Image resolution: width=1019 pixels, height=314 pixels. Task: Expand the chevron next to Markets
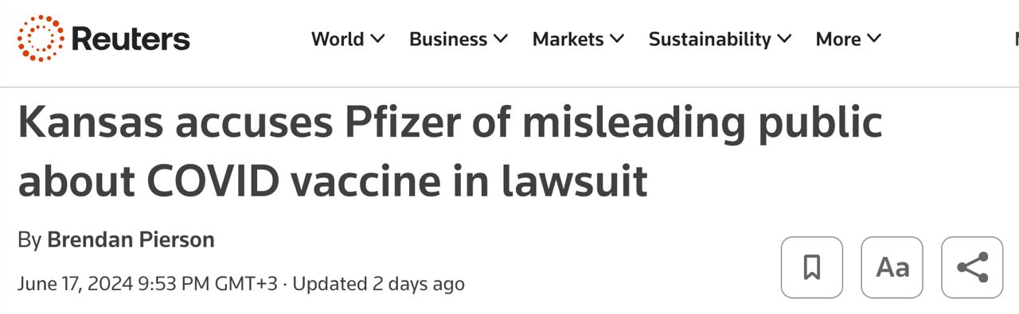[617, 38]
